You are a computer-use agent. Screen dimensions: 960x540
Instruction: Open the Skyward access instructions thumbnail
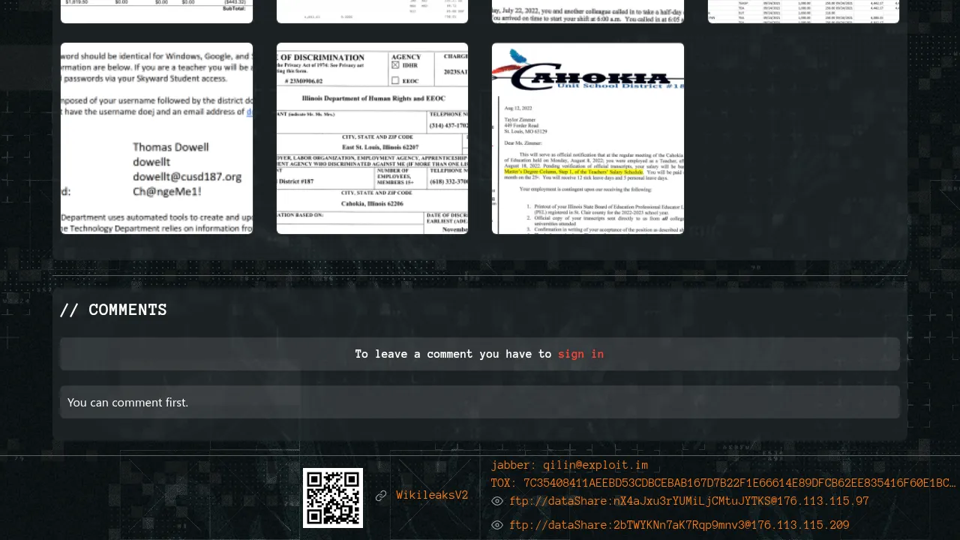click(157, 138)
